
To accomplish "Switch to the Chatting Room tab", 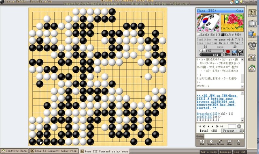I will coord(15,151).
